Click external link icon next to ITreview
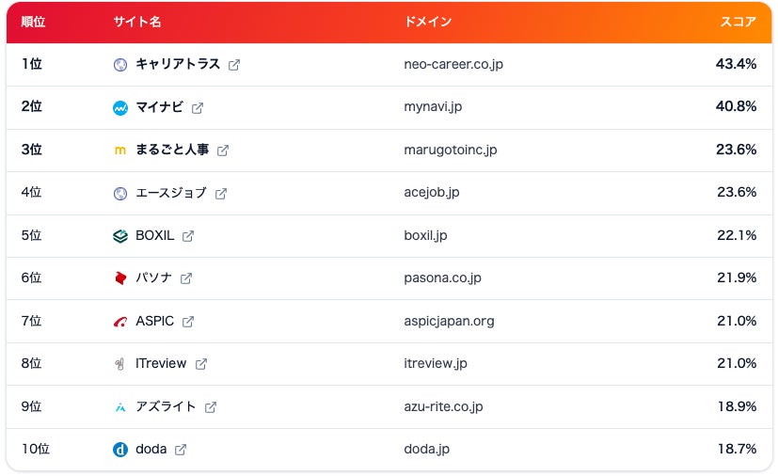The width and height of the screenshot is (778, 476). point(201,364)
